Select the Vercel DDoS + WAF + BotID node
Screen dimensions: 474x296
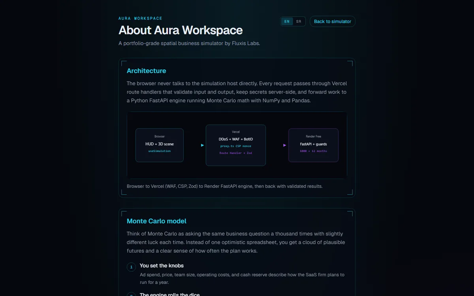[236, 145]
